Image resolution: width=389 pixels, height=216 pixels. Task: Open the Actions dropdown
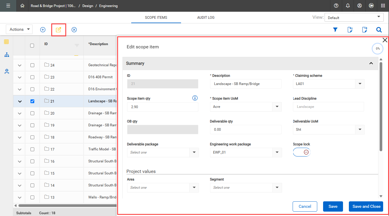pos(19,29)
